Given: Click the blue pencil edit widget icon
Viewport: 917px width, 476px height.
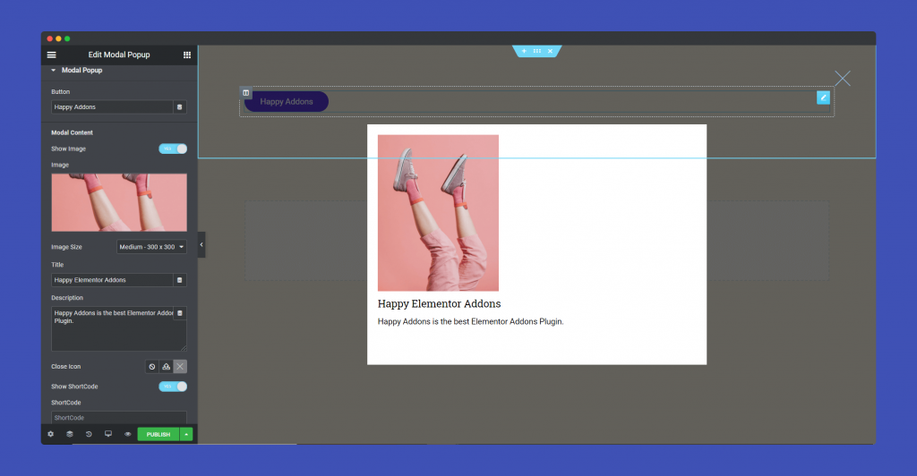Looking at the screenshot, I should pos(824,98).
